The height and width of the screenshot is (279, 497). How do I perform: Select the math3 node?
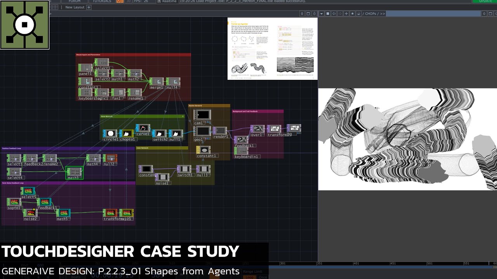[74, 172]
